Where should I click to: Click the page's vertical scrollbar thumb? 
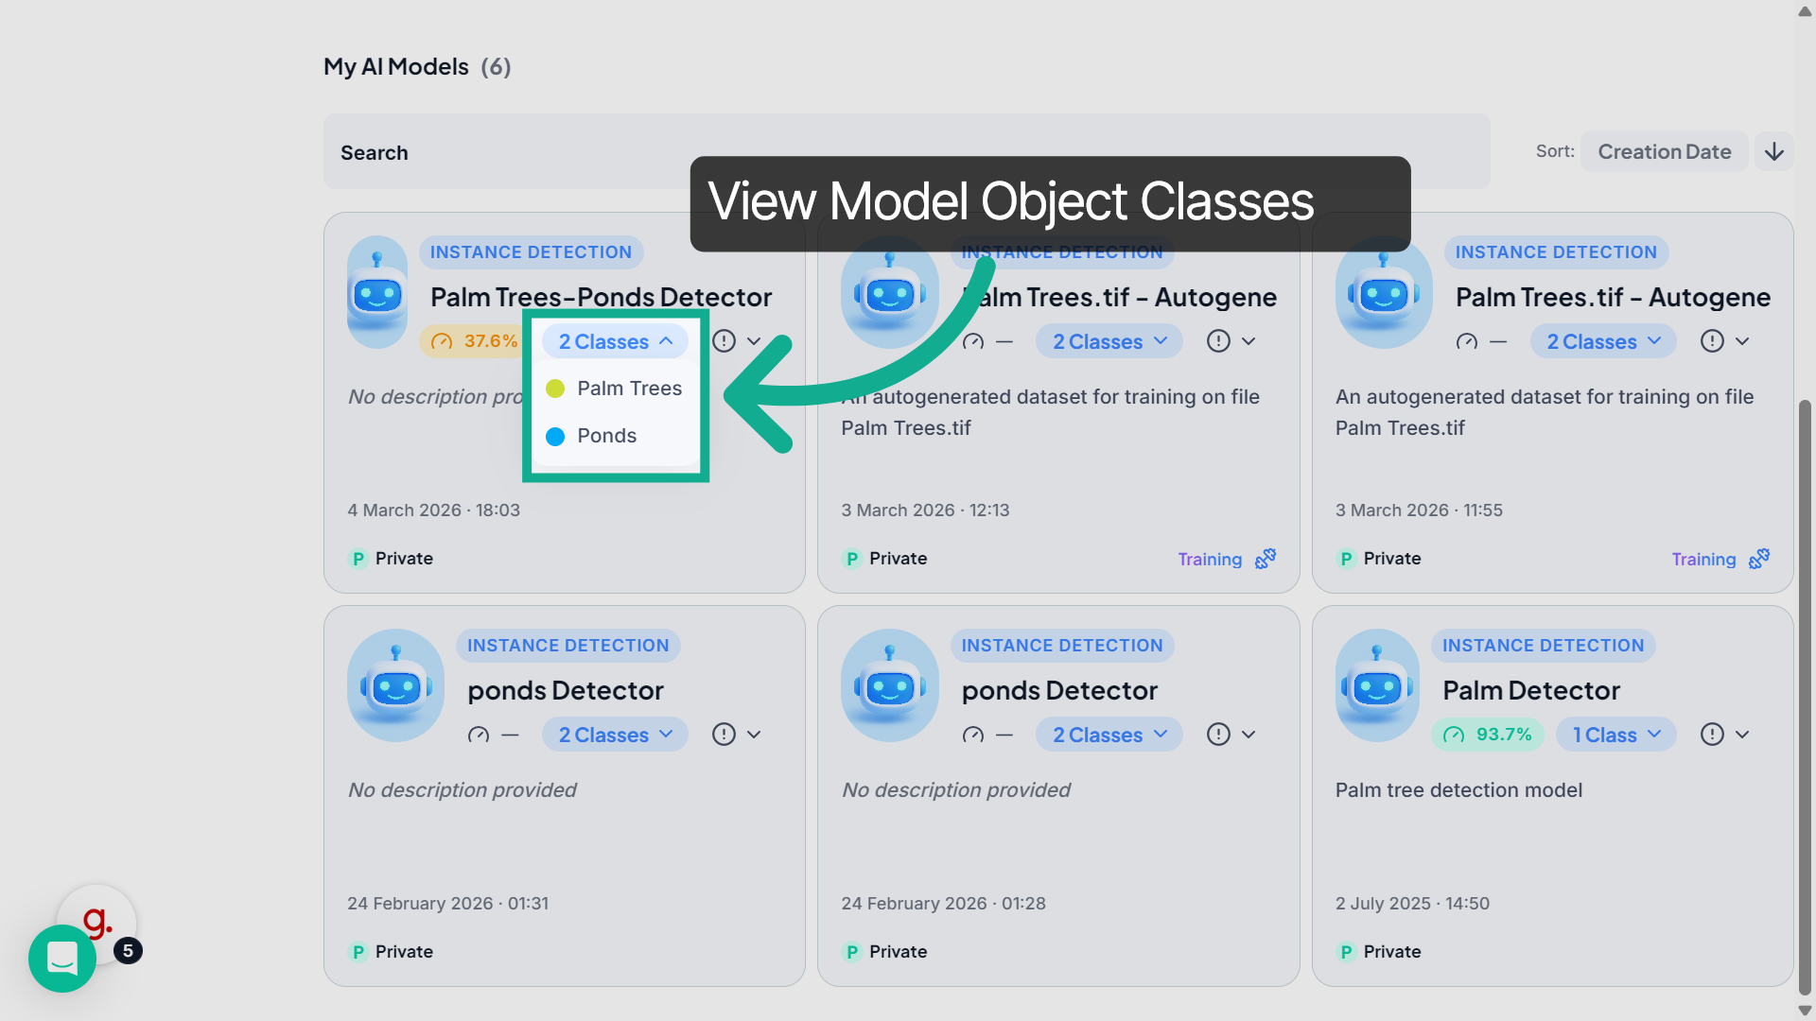pyautogui.click(x=1805, y=697)
